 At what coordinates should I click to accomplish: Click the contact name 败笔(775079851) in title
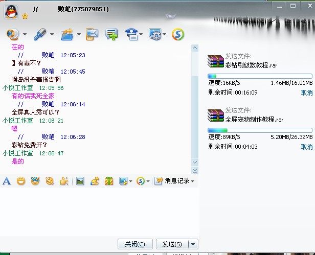(83, 9)
